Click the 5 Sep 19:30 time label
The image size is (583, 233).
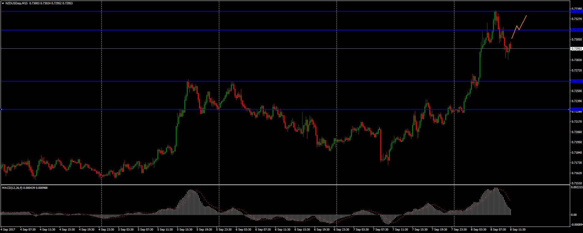pos(205,229)
